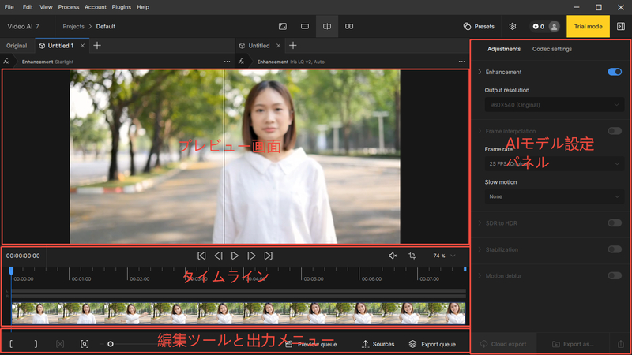
Task: Expand the Stabilization section
Action: pyautogui.click(x=480, y=249)
